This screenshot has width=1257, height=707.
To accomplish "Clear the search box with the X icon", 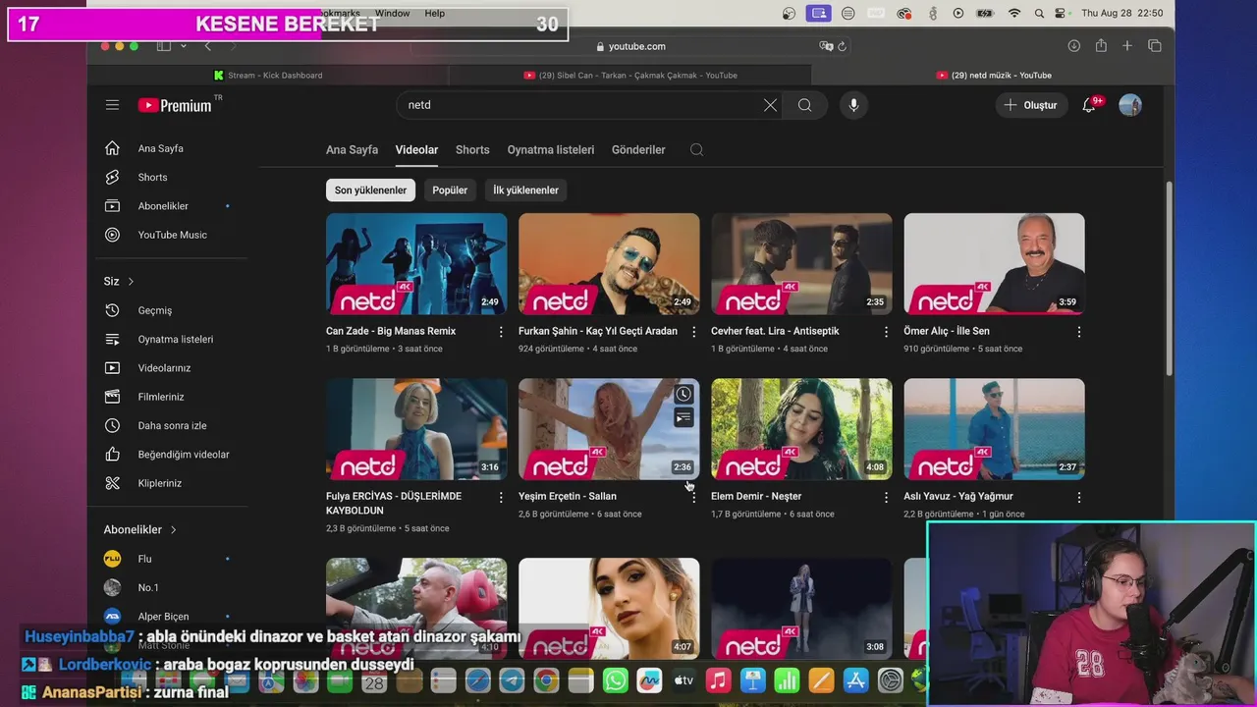I will coord(770,105).
